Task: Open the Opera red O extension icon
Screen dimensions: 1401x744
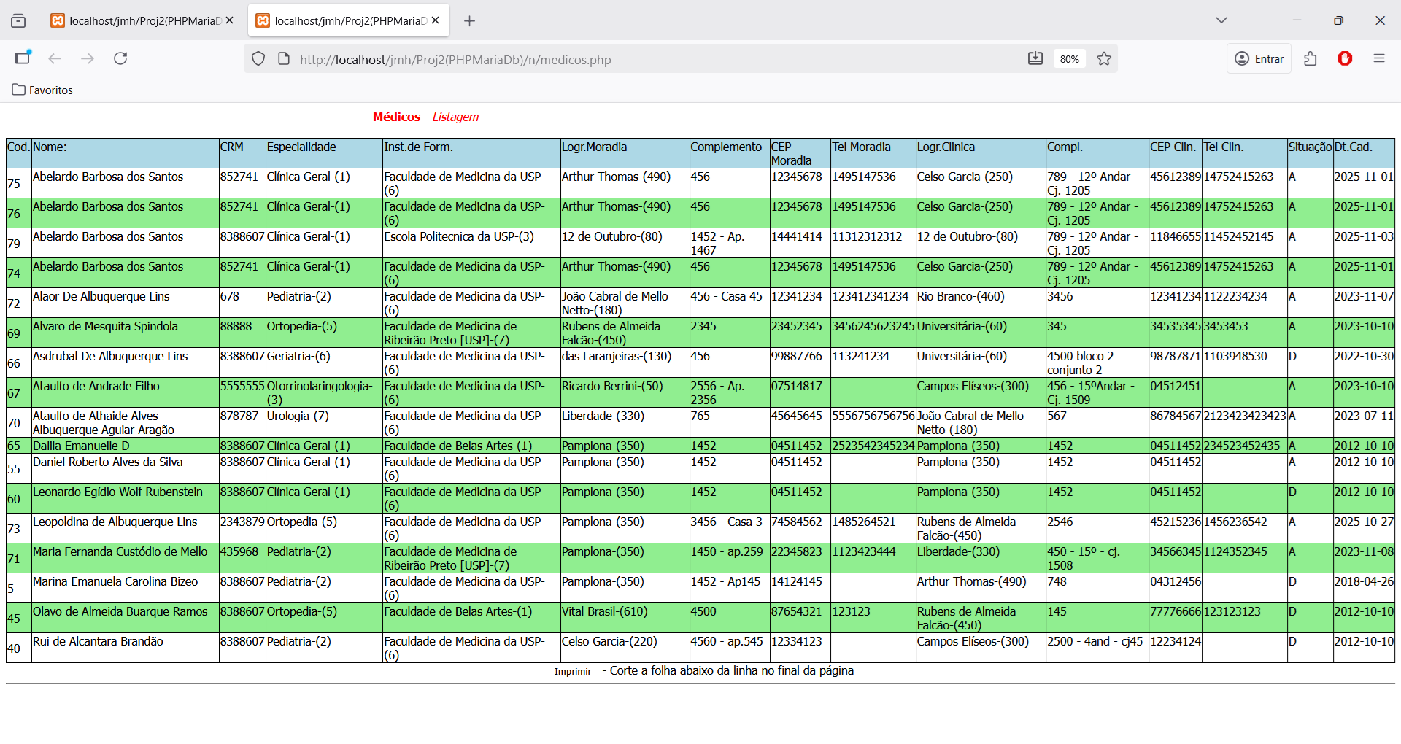Action: click(1345, 58)
